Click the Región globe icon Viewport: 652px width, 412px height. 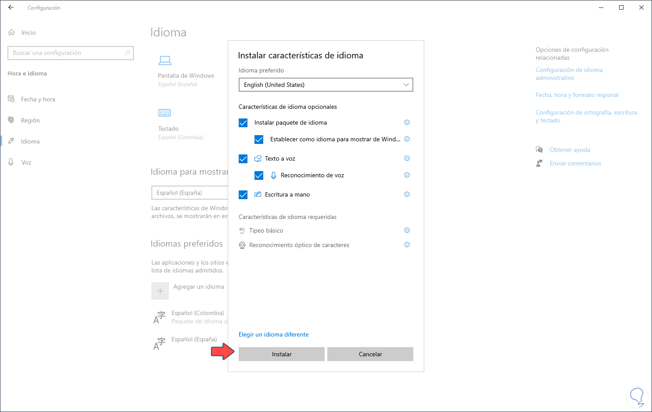coord(11,120)
